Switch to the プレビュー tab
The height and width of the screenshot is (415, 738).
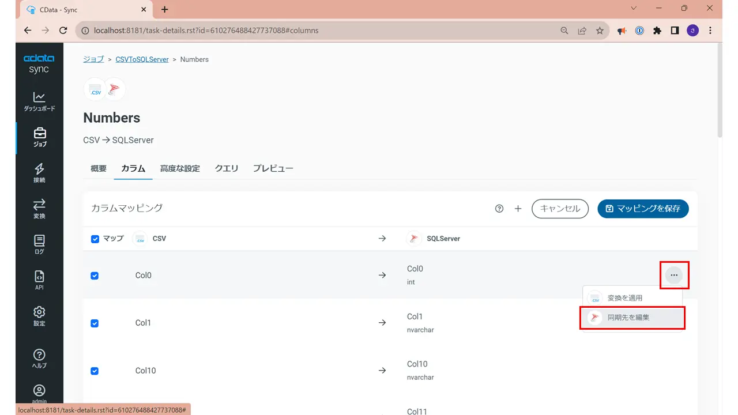(x=273, y=168)
